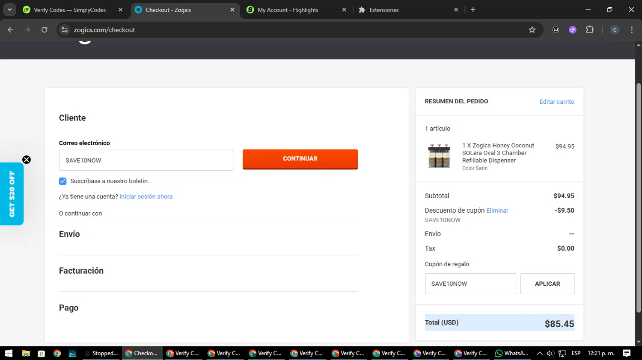Go forward to the next page
This screenshot has height=360, width=642.
click(27, 30)
